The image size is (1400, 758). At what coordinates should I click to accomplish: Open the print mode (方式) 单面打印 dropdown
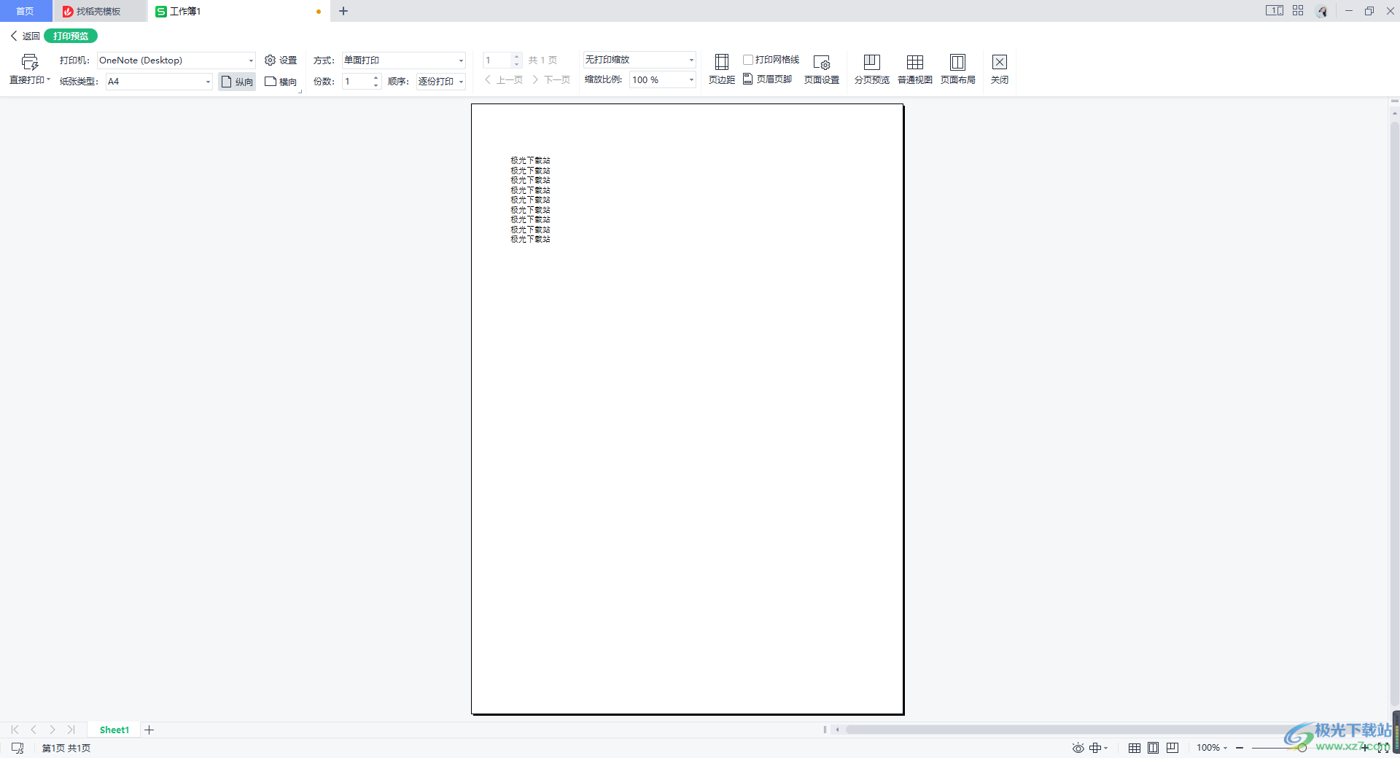(404, 60)
